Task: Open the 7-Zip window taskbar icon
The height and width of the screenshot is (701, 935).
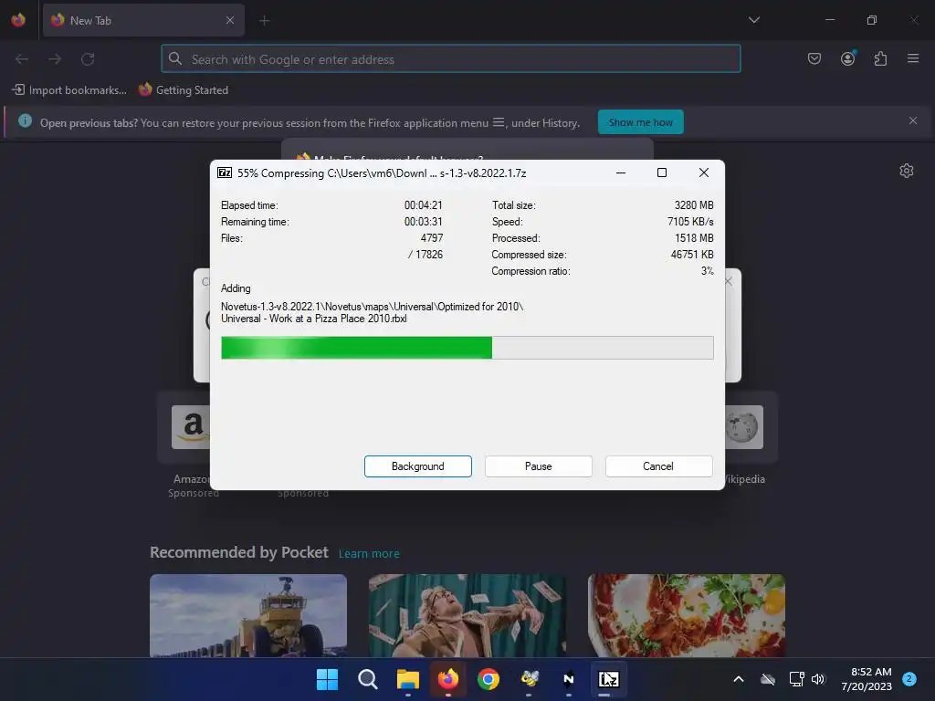Action: [608, 679]
